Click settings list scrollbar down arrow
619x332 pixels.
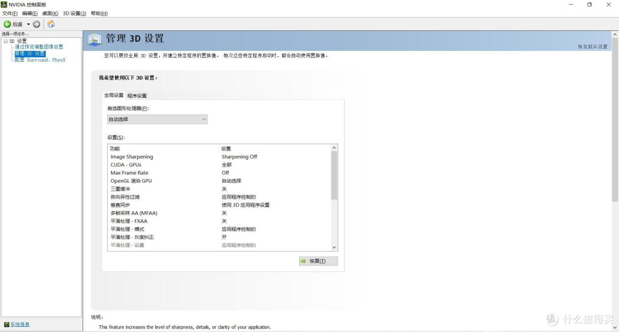point(334,247)
